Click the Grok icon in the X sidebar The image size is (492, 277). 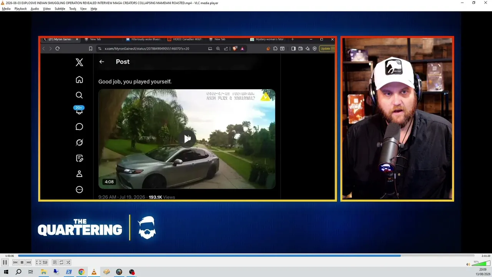79,142
